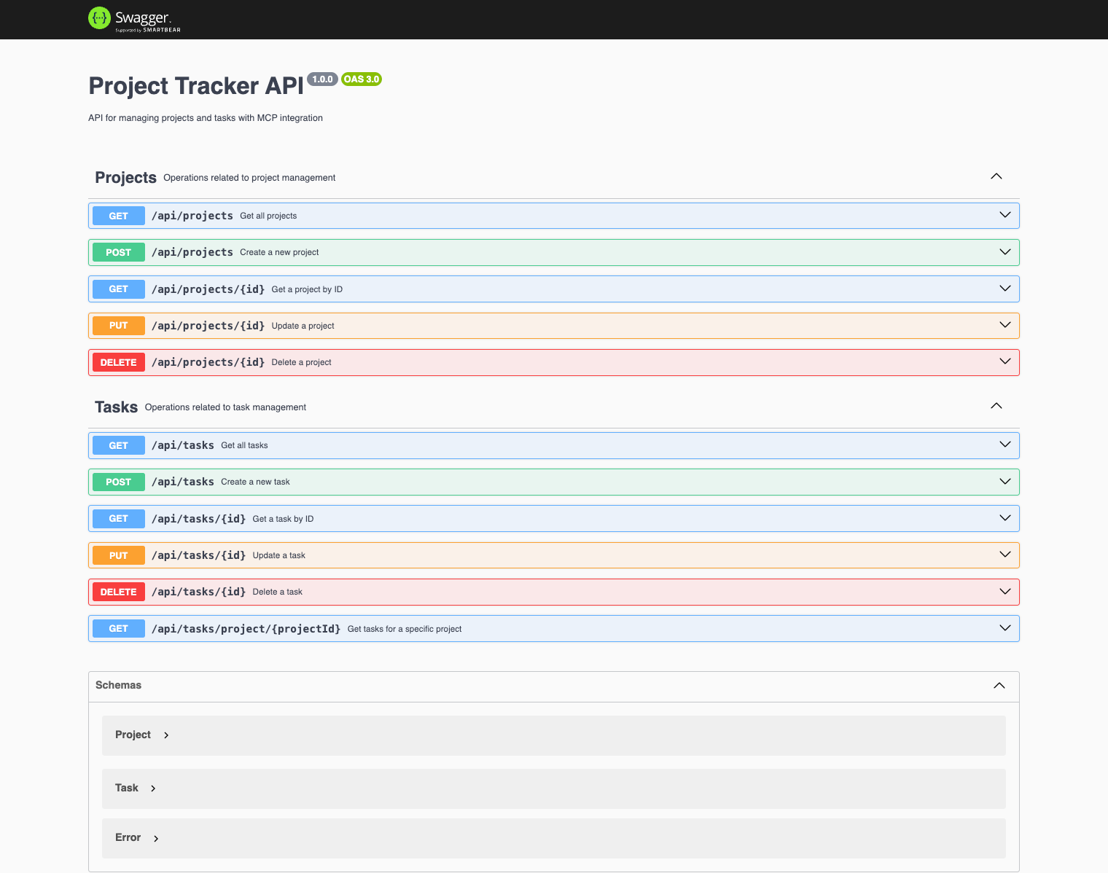This screenshot has width=1108, height=873.
Task: Collapse the Tasks section using its arrow
Action: [x=996, y=406]
